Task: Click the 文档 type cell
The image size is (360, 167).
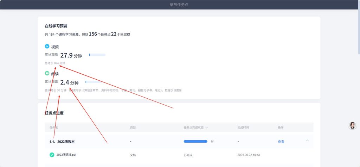Action: [133, 155]
